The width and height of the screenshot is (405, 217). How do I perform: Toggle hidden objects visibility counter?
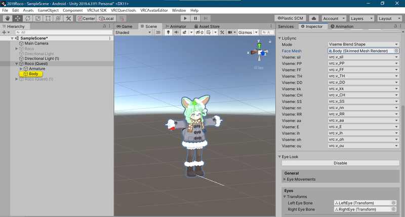point(199,32)
